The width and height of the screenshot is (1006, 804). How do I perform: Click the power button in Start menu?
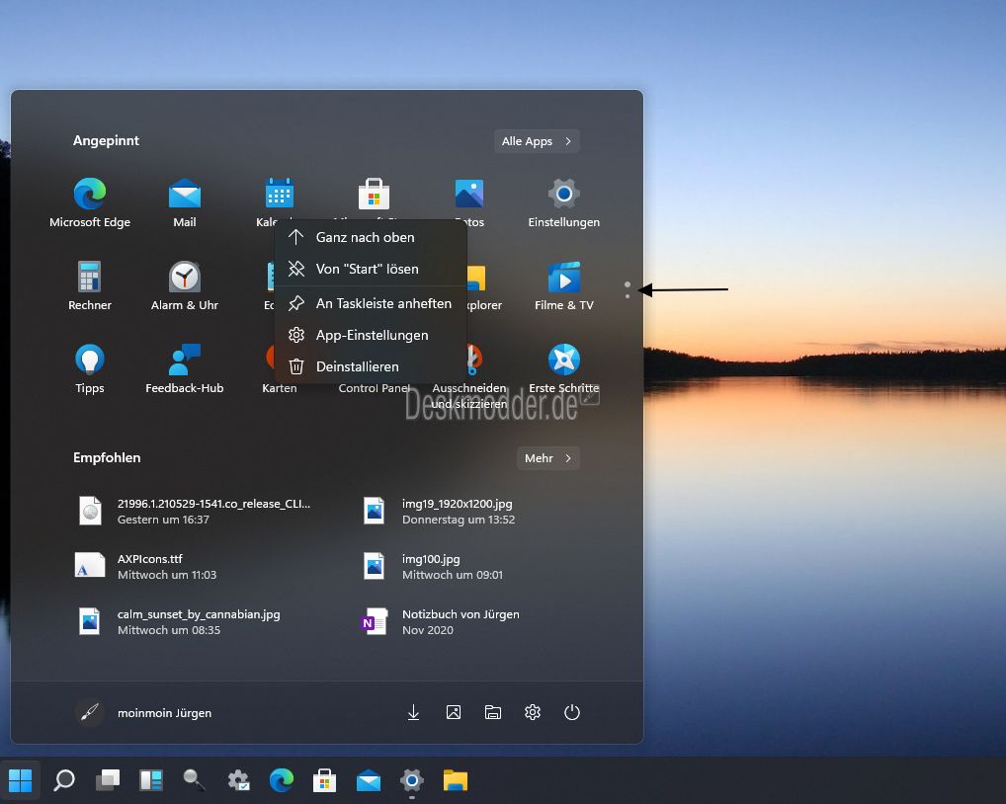[x=571, y=712]
